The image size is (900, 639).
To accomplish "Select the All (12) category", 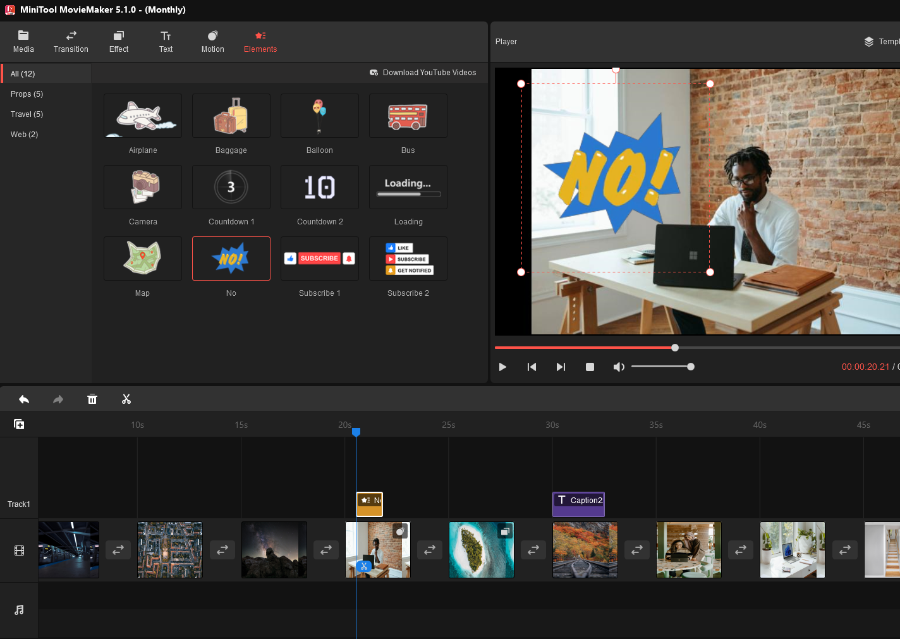I will click(x=46, y=73).
